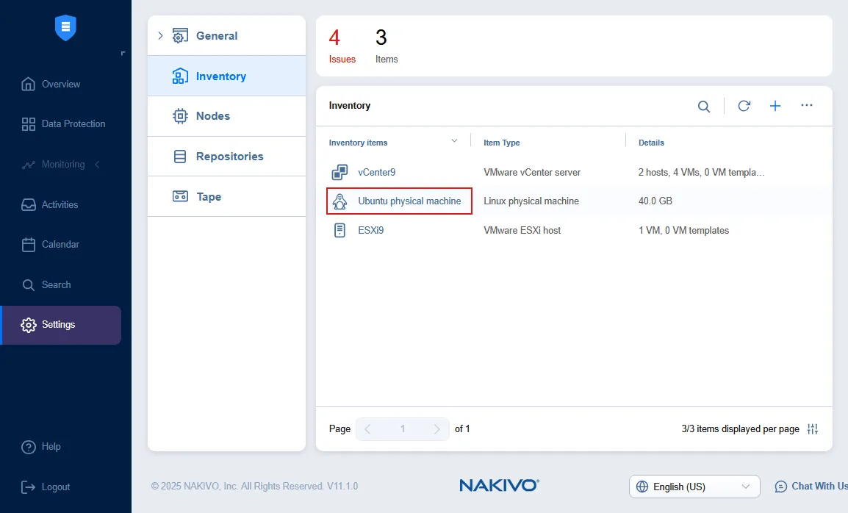
Task: Click the sidebar collapse corner icon
Action: point(123,54)
